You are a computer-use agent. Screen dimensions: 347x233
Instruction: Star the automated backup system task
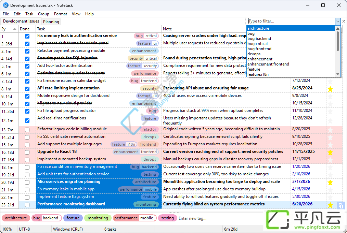330,160
